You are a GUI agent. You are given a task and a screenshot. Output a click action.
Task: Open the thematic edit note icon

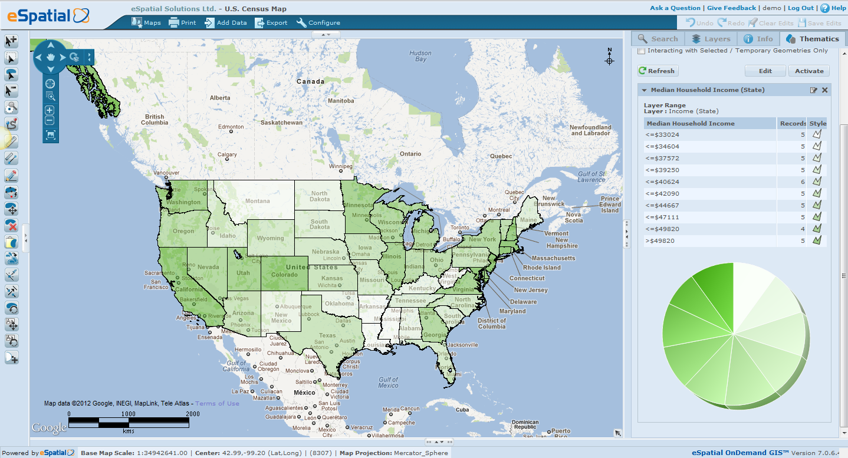814,90
